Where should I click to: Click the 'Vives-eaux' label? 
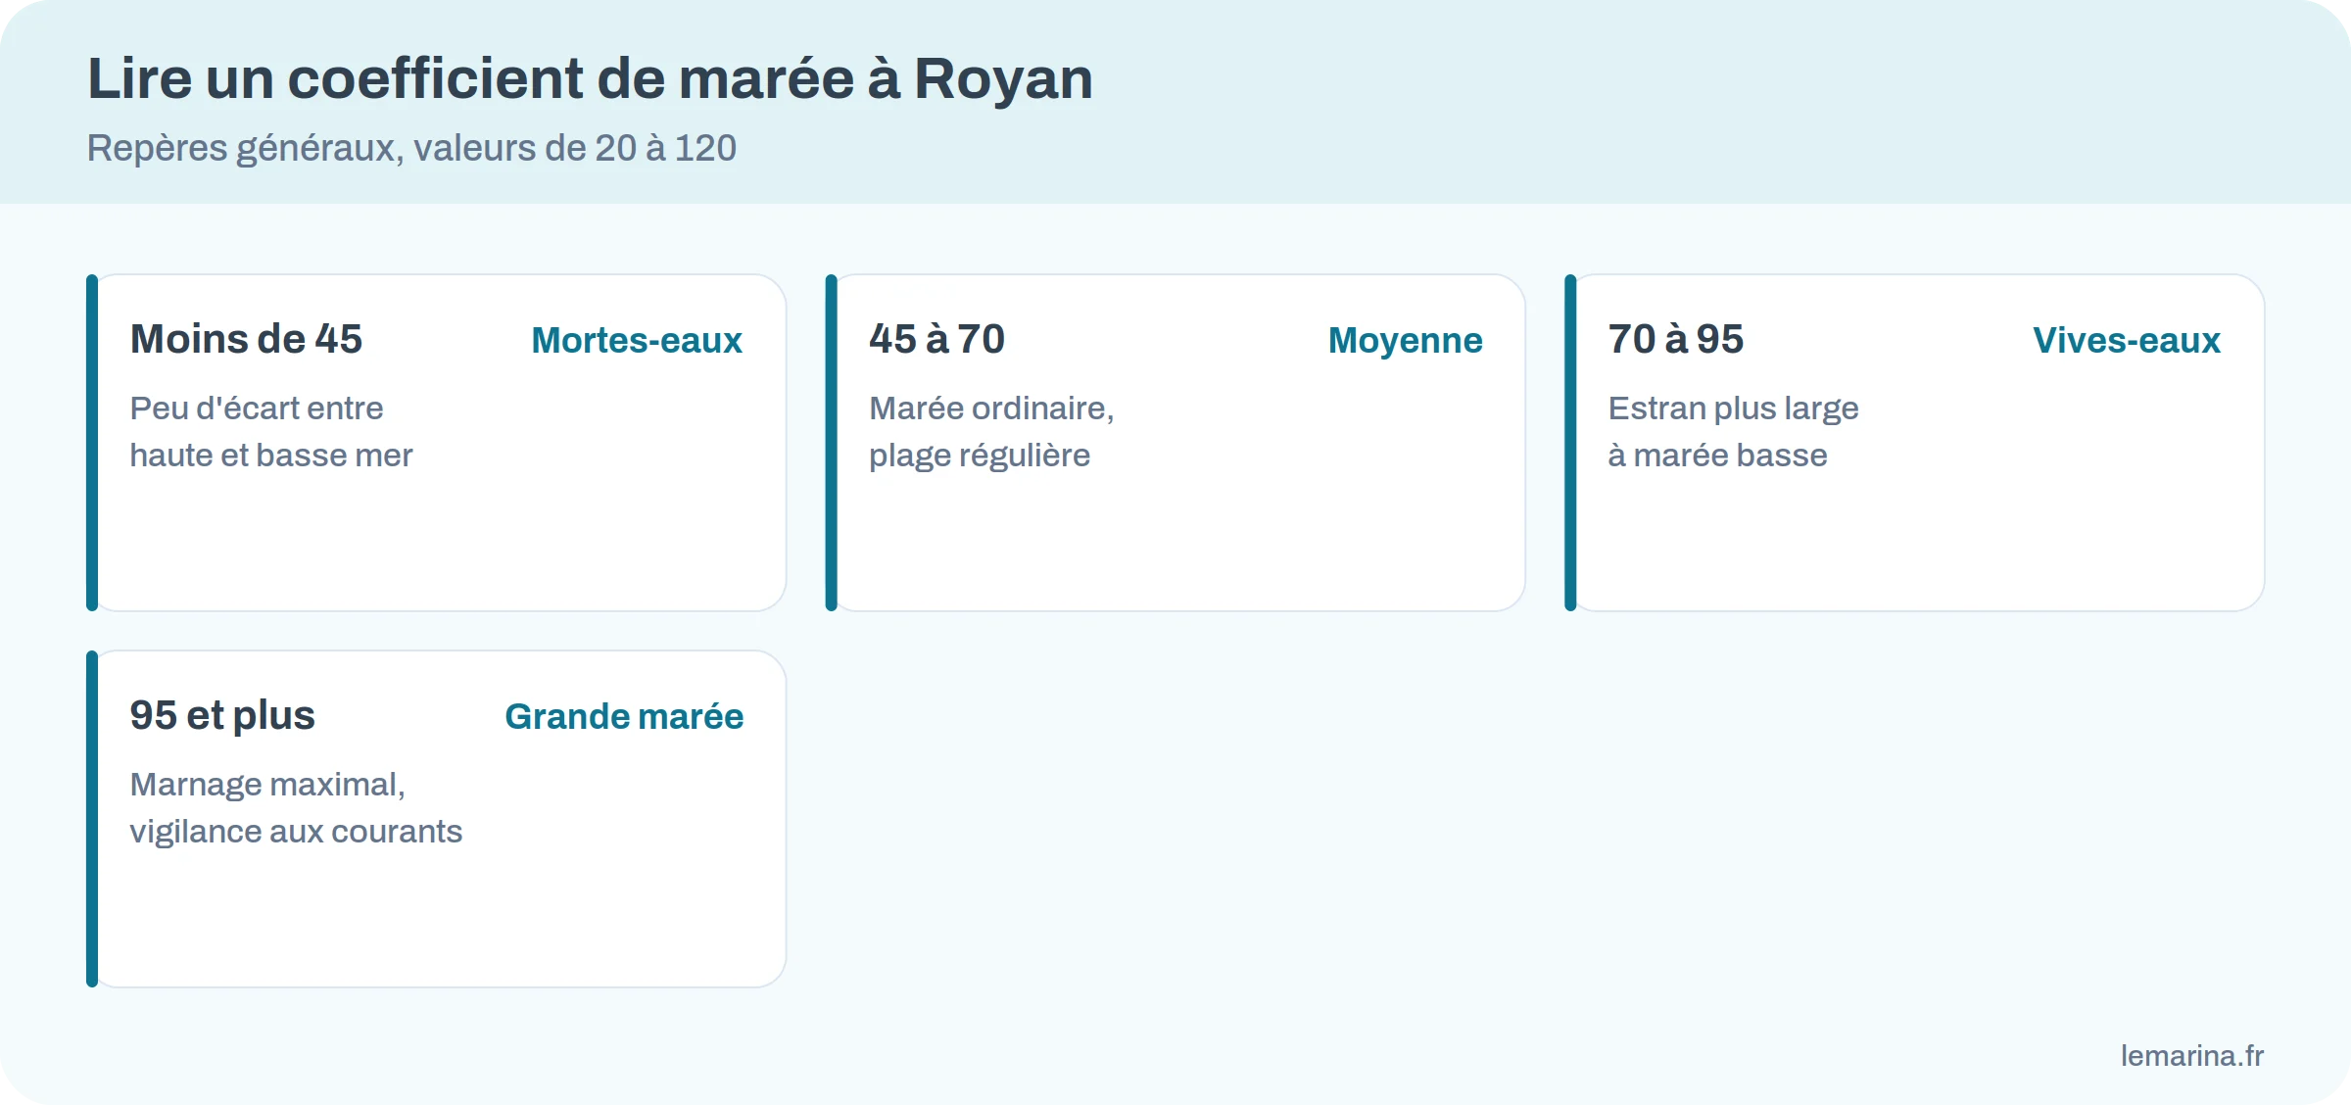(2126, 340)
